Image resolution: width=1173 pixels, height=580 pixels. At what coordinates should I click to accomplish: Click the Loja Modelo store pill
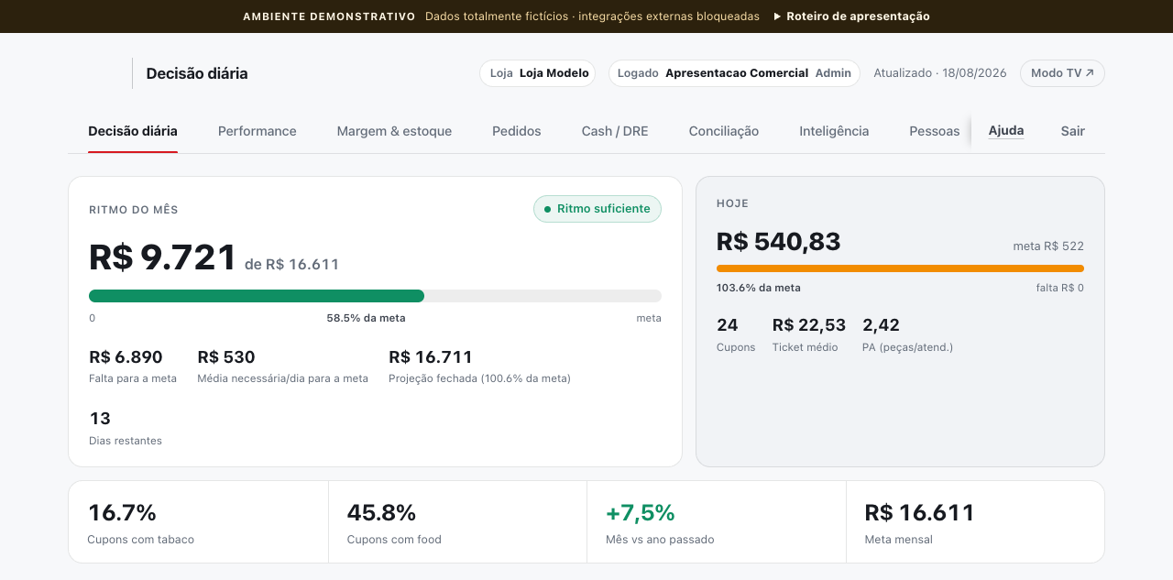pyautogui.click(x=538, y=73)
